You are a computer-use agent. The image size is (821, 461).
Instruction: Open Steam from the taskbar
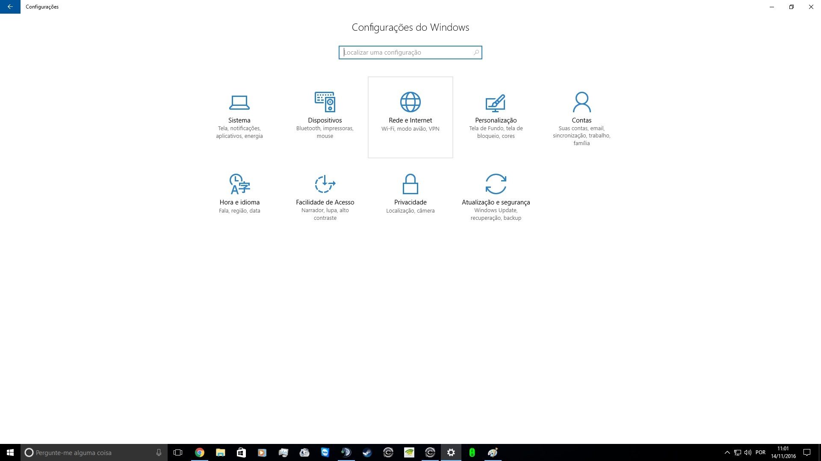(367, 452)
